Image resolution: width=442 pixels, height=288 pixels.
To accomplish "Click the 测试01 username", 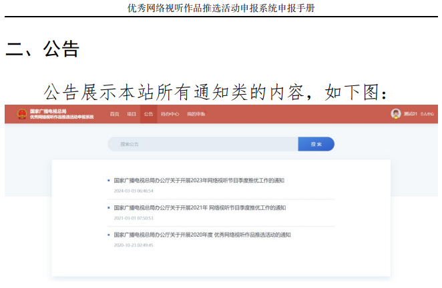I will [x=410, y=114].
